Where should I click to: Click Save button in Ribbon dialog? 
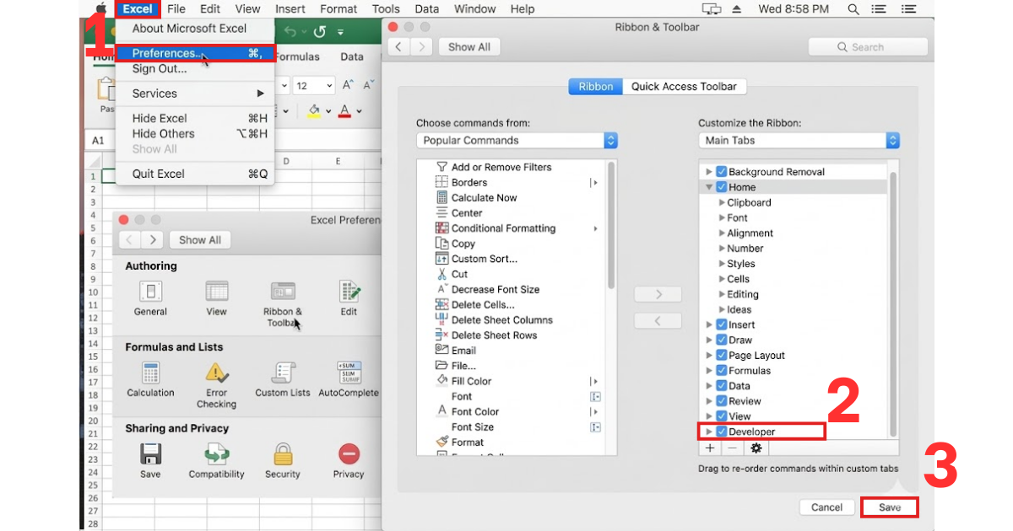(890, 507)
